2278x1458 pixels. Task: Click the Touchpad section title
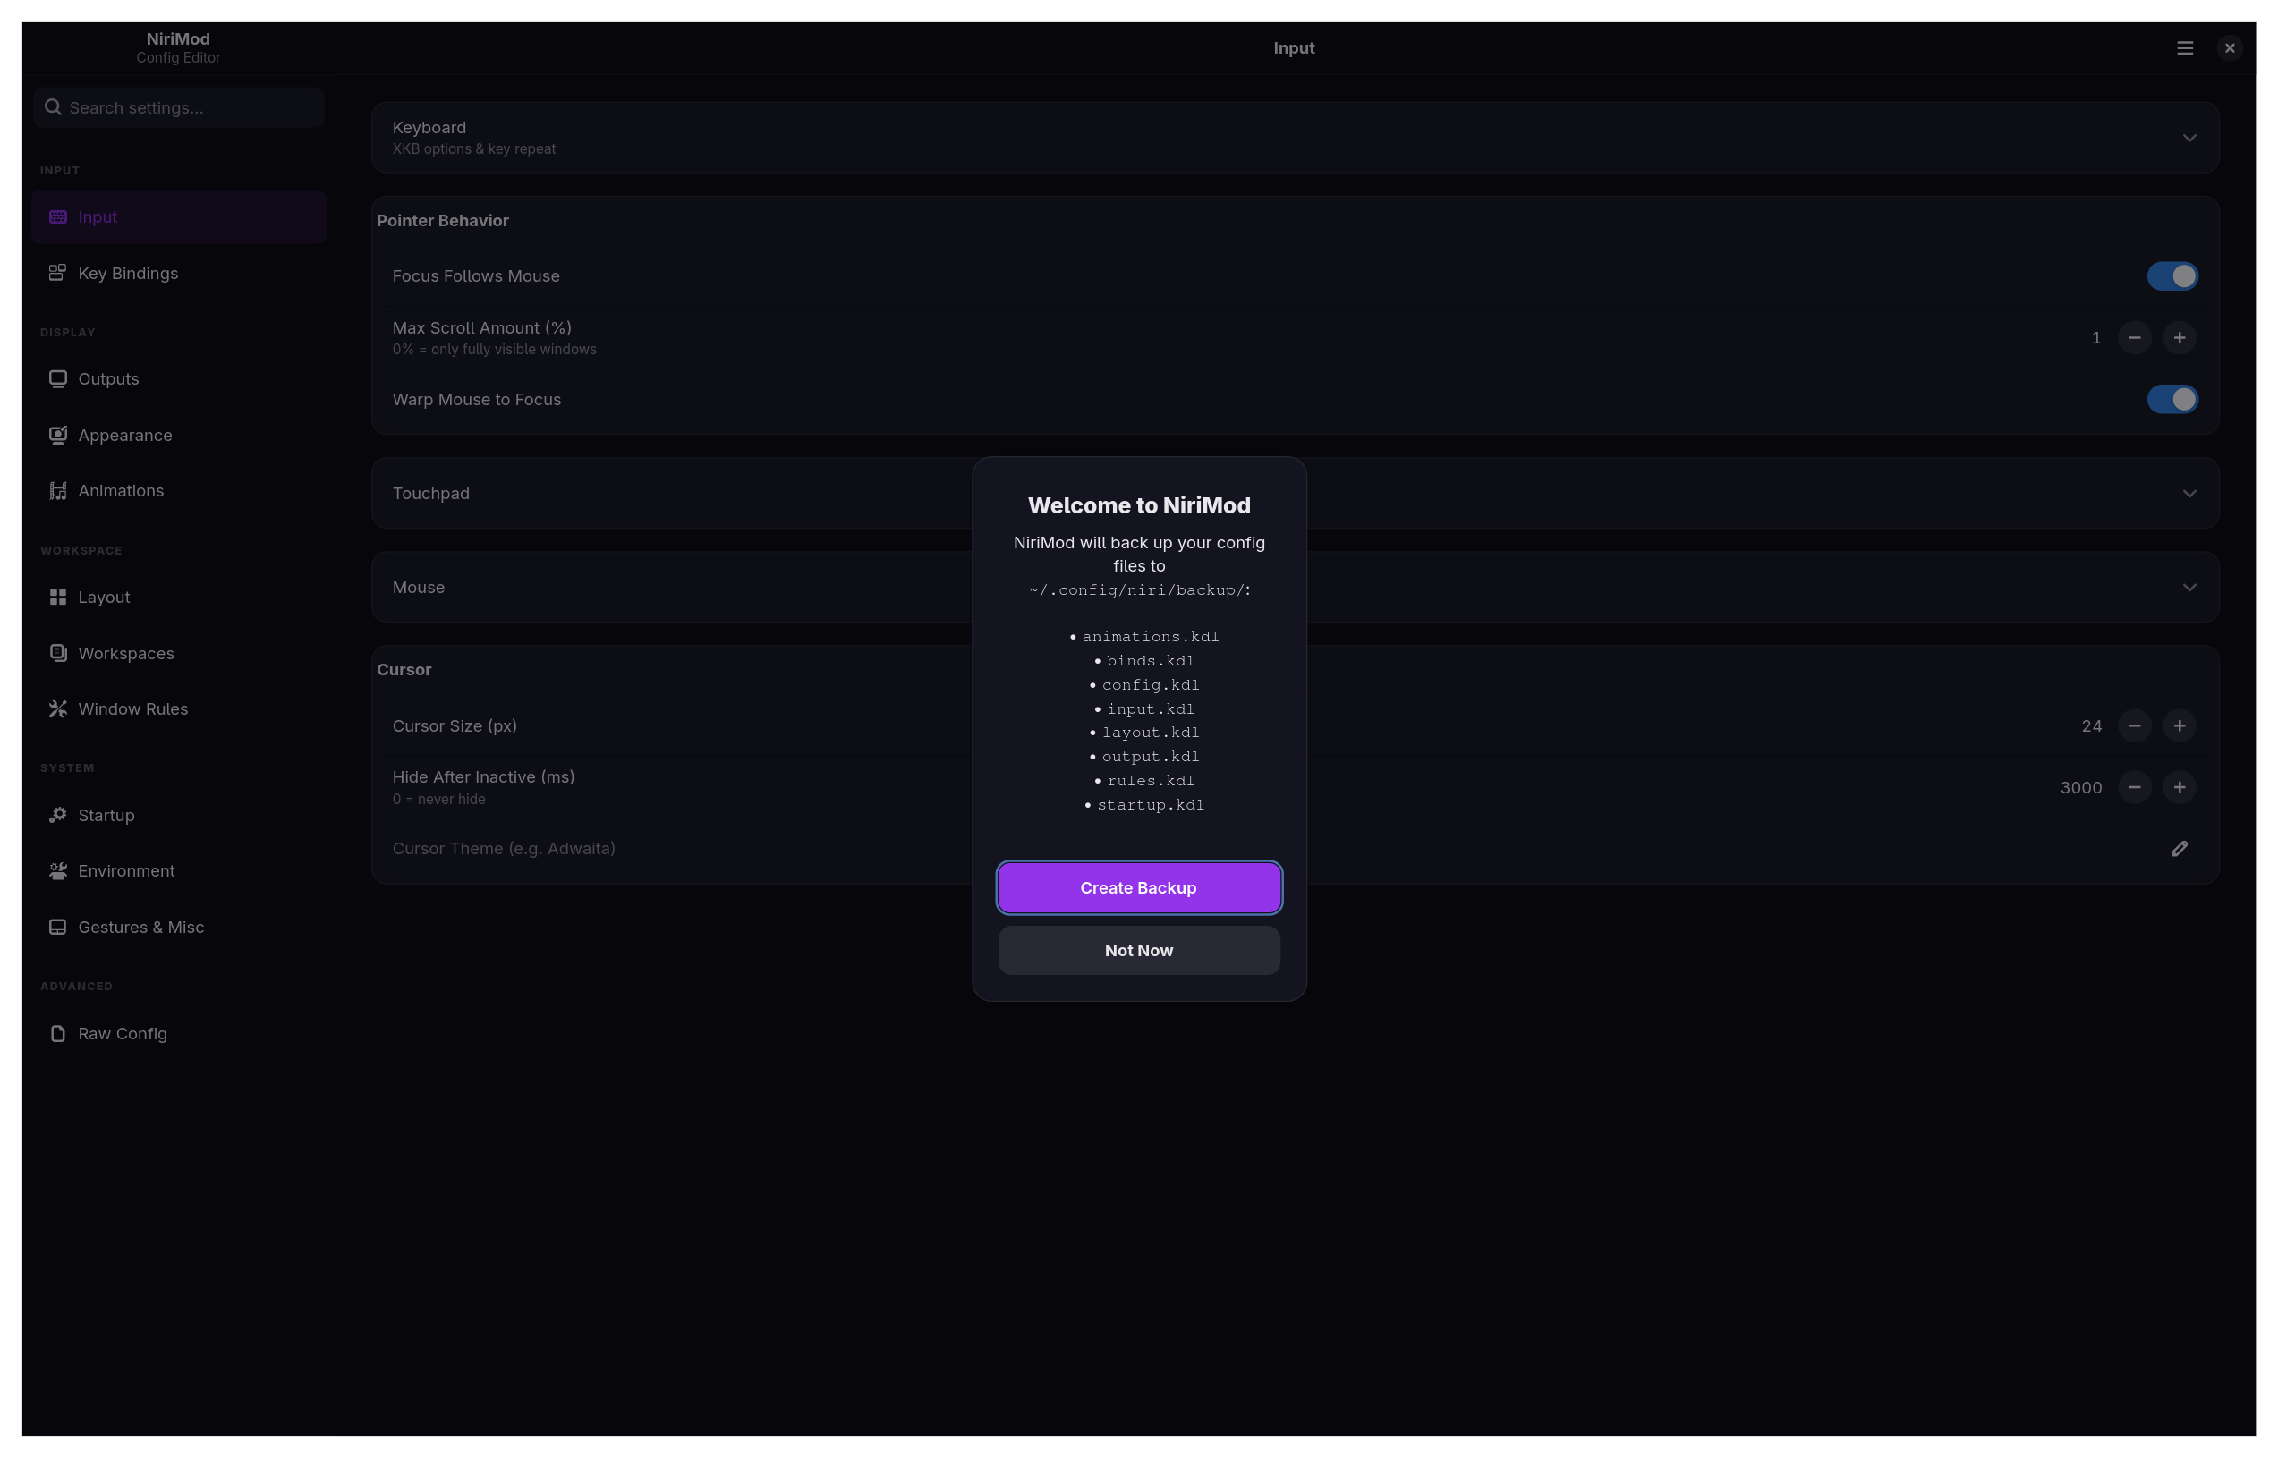[430, 493]
